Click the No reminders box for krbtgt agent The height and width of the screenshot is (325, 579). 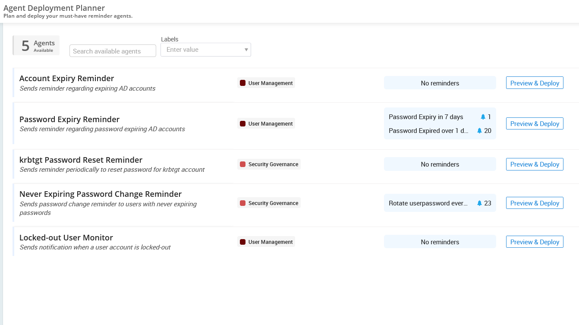point(440,164)
